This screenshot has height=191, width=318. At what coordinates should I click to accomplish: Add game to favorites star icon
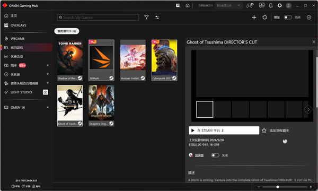(x=264, y=131)
